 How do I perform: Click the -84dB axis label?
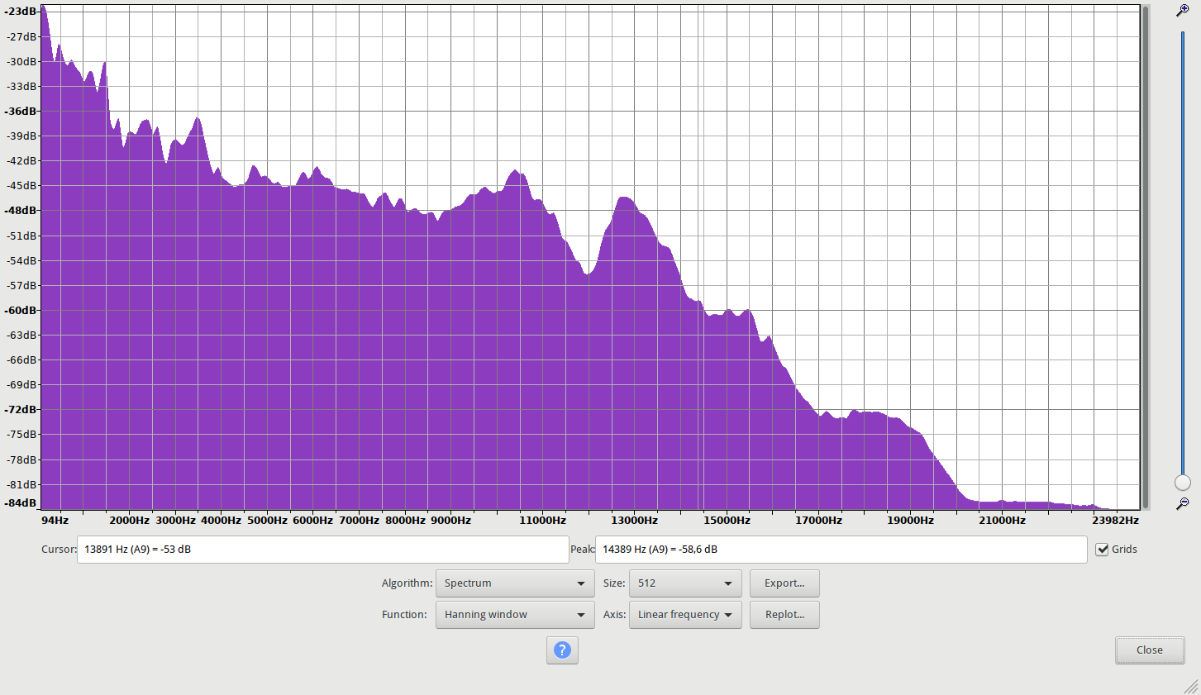click(20, 503)
